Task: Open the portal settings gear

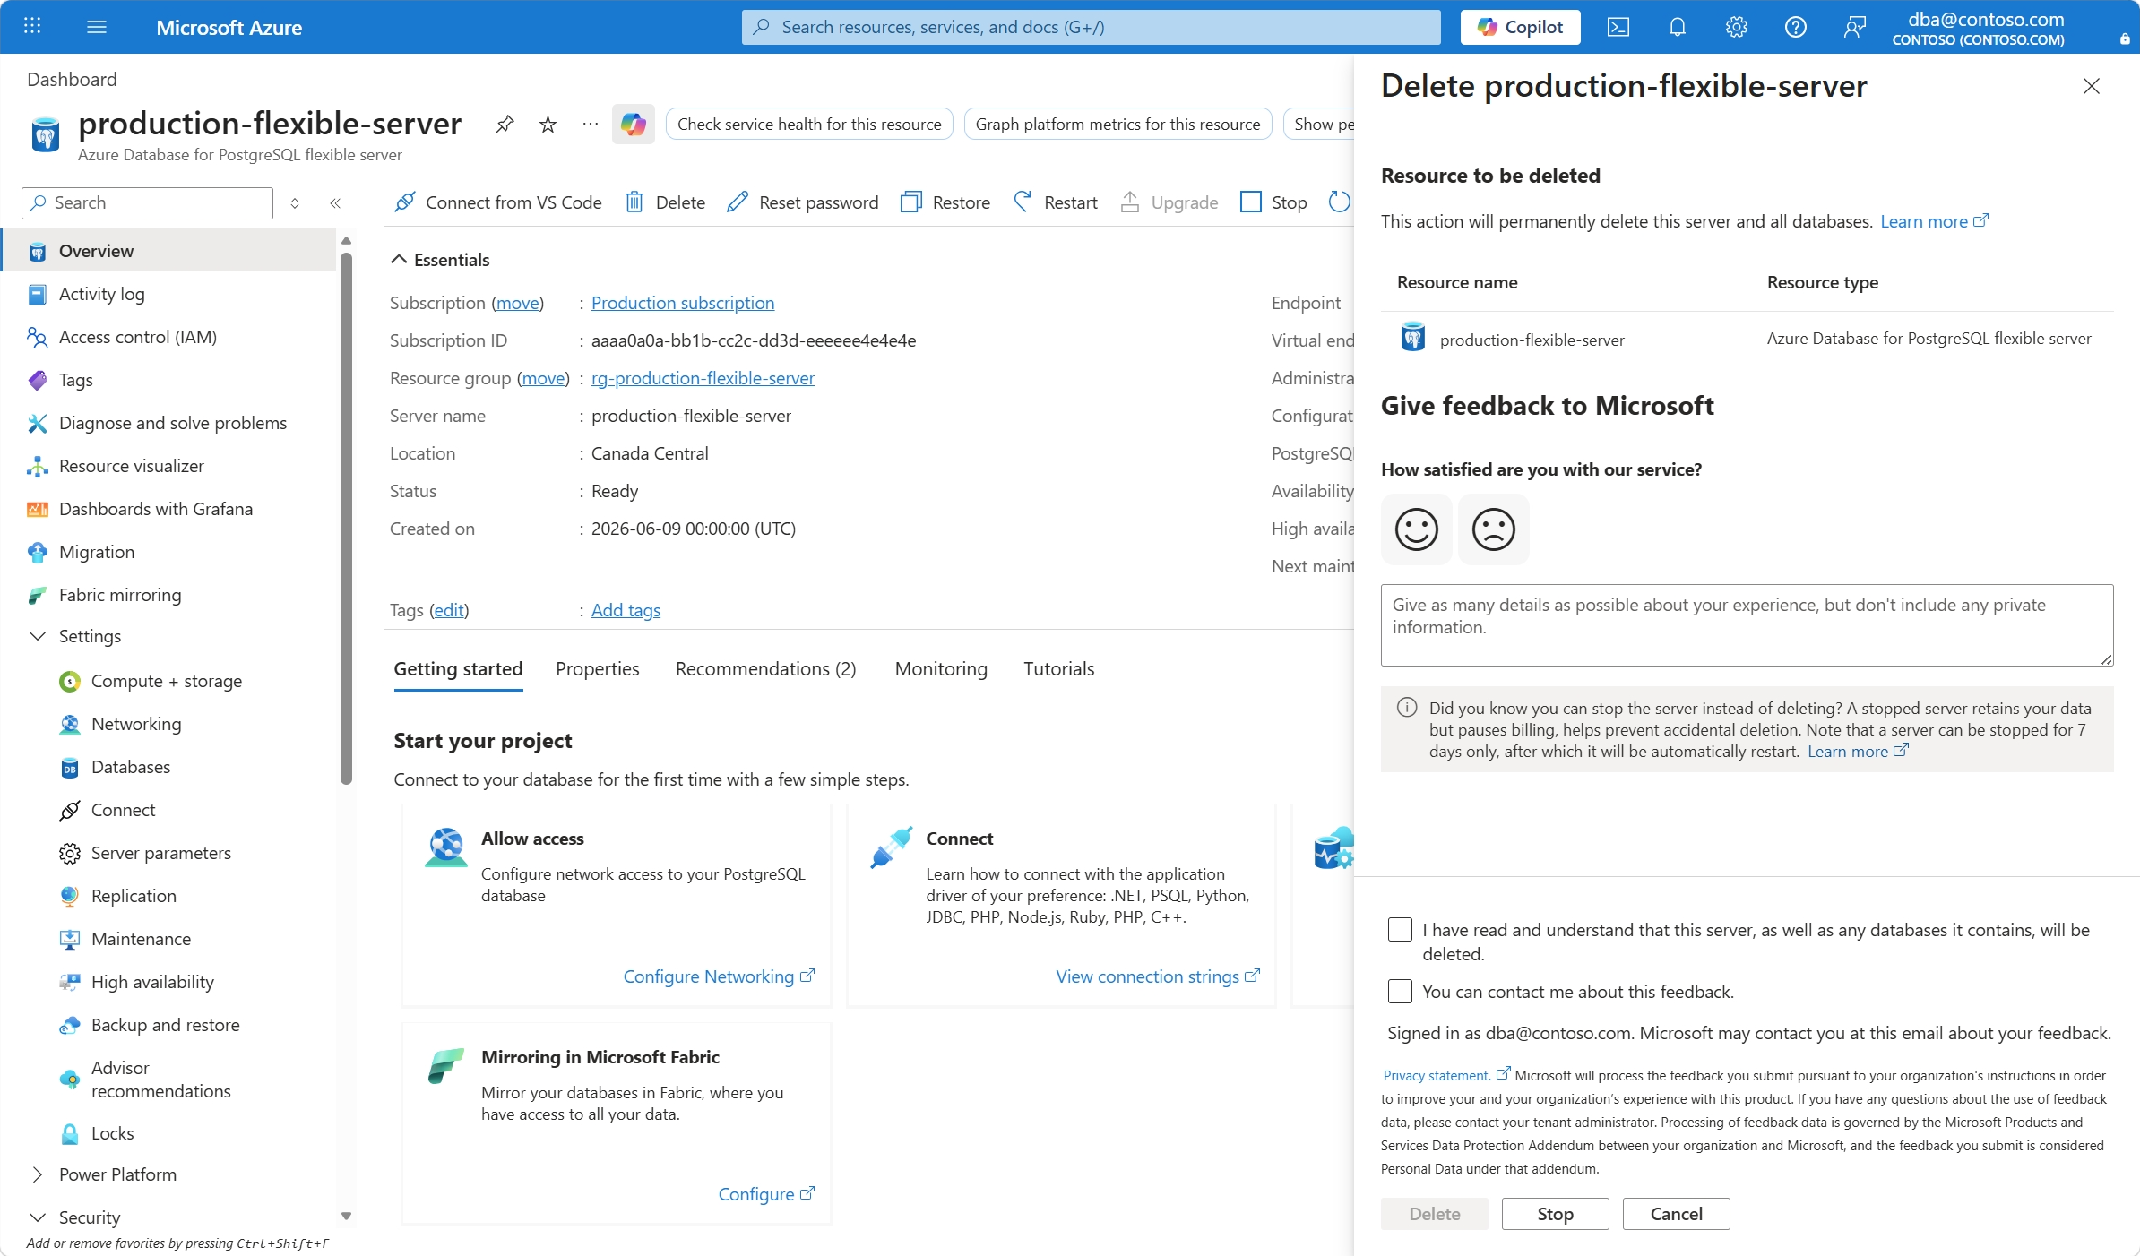Action: pyautogui.click(x=1736, y=27)
